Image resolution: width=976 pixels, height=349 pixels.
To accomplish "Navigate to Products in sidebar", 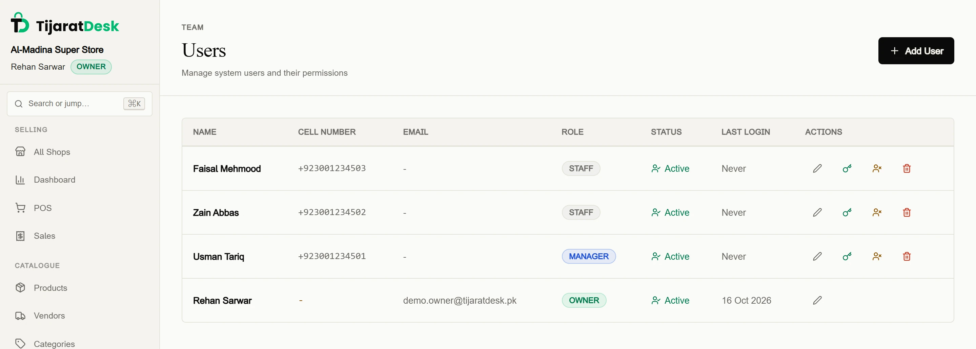I will coord(80,288).
